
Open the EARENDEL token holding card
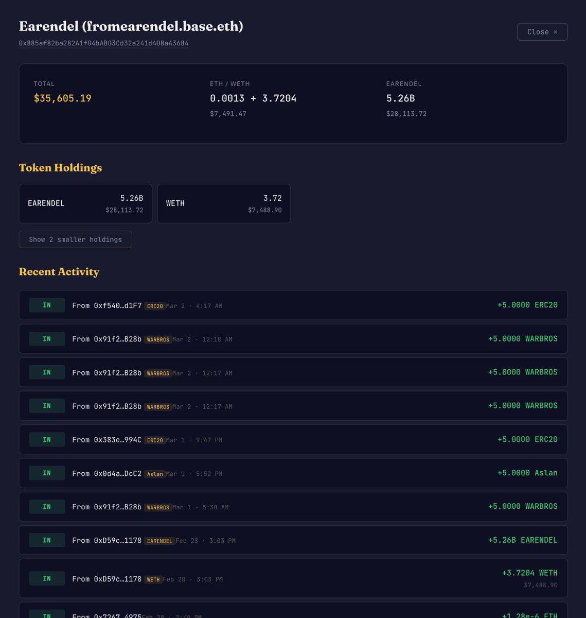point(85,203)
